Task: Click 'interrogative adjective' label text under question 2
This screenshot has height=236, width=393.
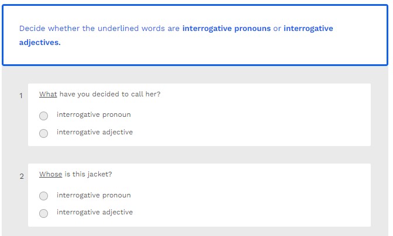Action: point(95,212)
